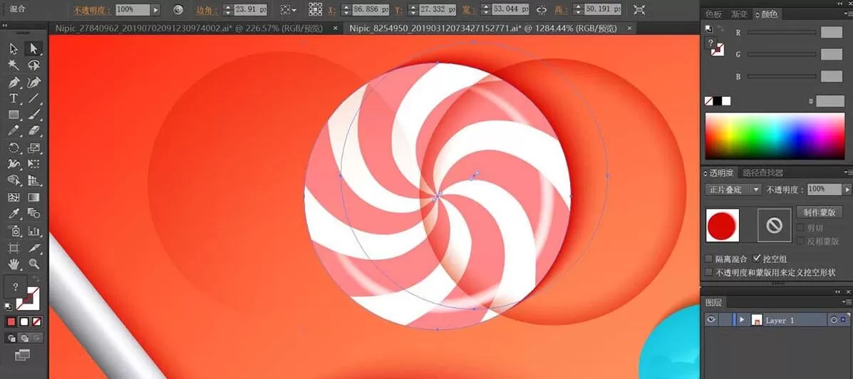853x379 pixels.
Task: Select the Column Graph tool
Action: (33, 231)
